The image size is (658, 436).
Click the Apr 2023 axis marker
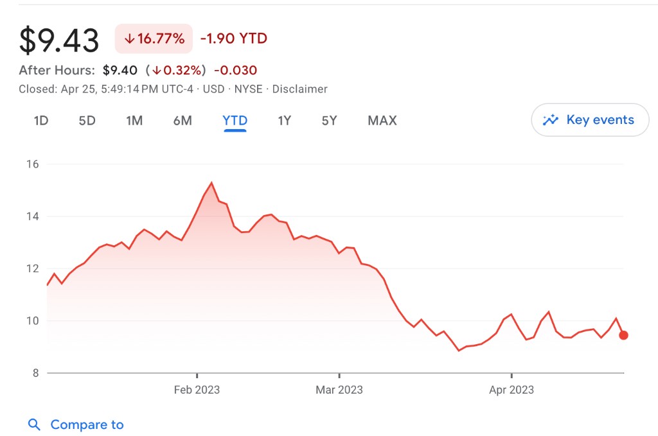(x=511, y=390)
